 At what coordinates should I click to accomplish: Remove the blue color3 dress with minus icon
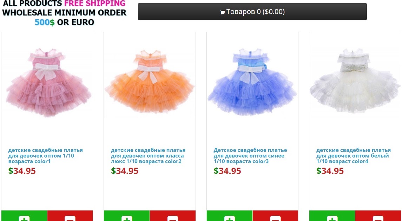coord(275,219)
